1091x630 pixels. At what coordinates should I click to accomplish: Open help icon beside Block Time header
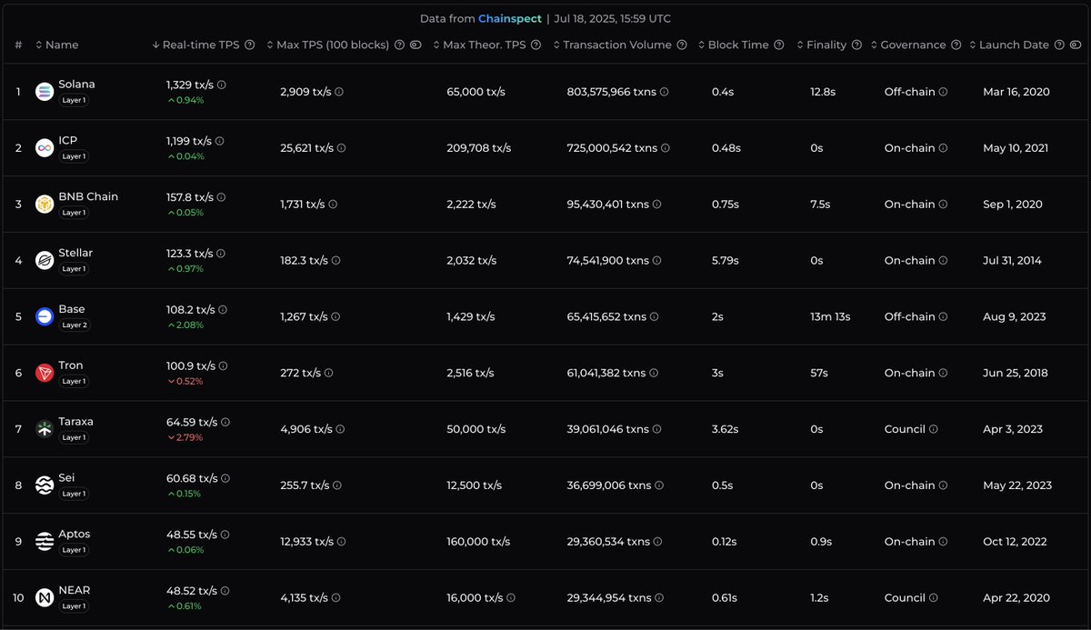[x=778, y=45]
